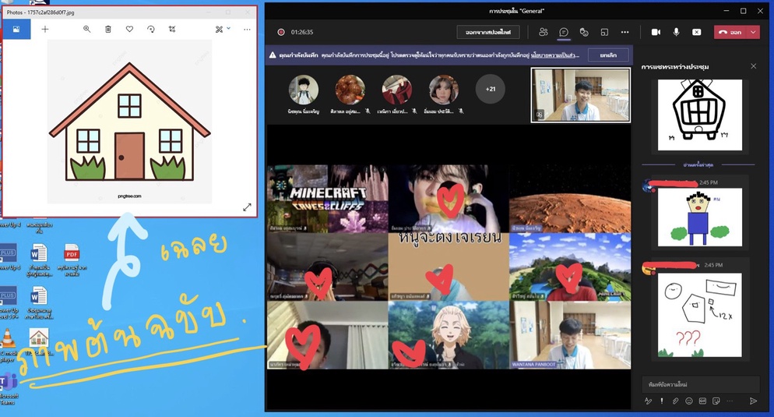
Task: Open the privacy policy link in recording banner
Action: [x=555, y=55]
